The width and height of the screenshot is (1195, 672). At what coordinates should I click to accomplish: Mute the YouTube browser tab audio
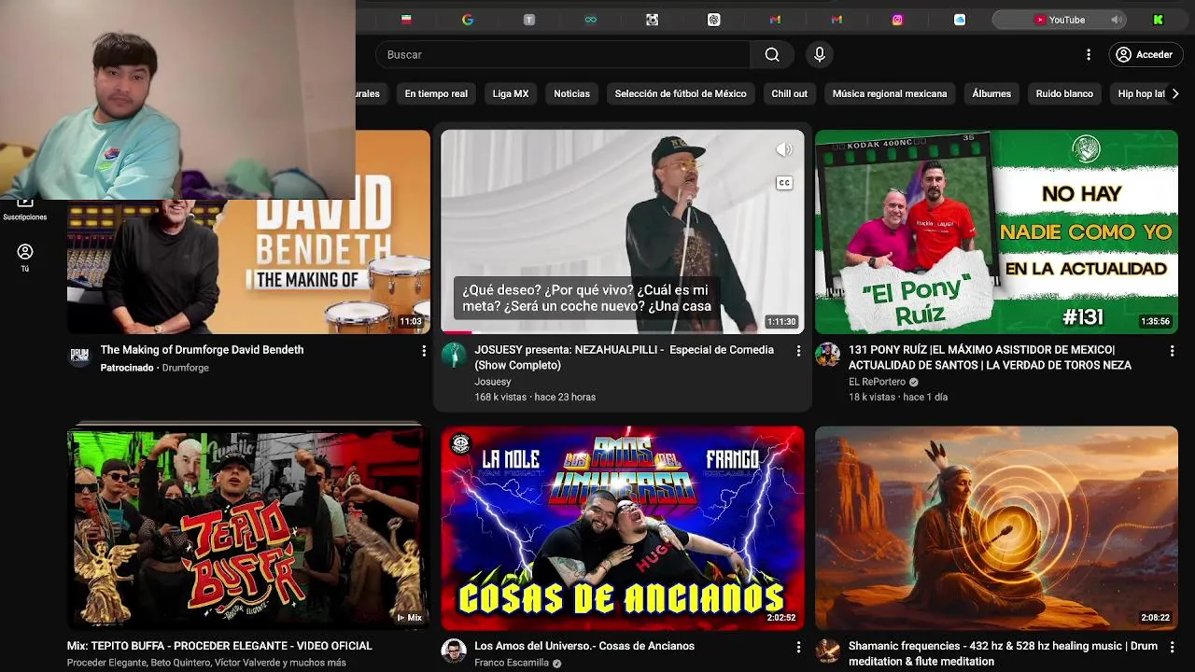coord(1116,20)
